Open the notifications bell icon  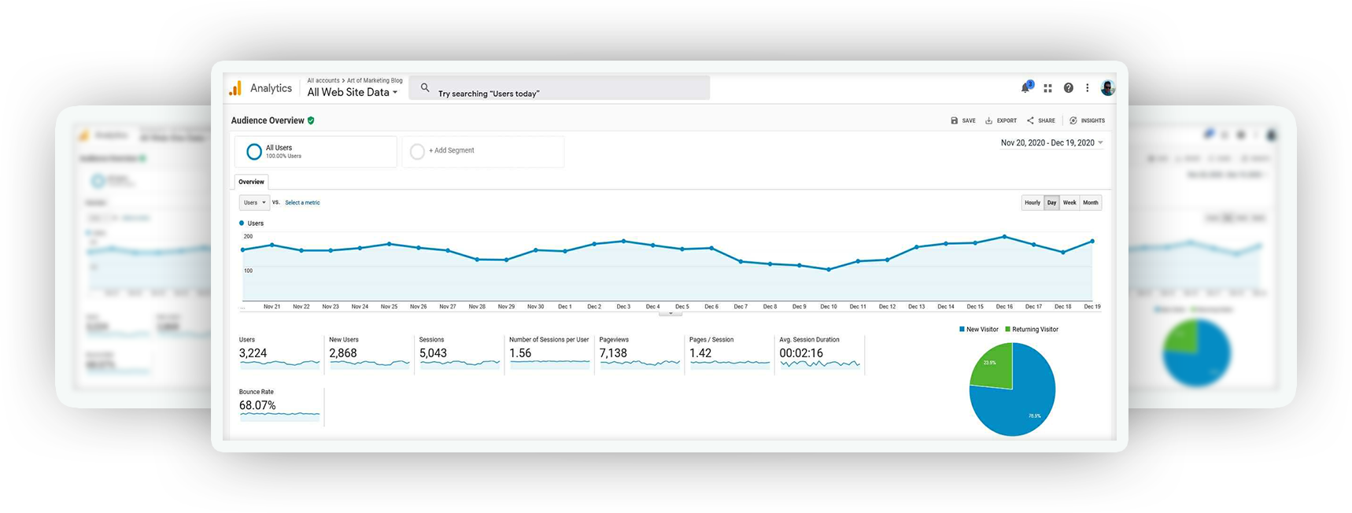(1025, 88)
